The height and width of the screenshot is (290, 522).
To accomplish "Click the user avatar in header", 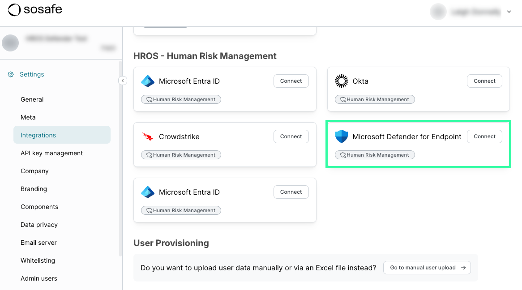I will click(x=438, y=12).
